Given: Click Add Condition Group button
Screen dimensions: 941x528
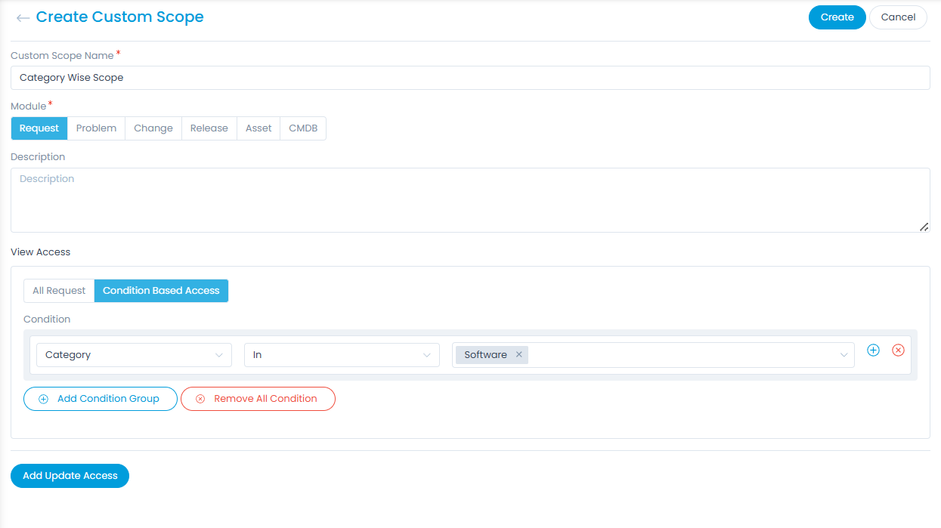Looking at the screenshot, I should 101,399.
